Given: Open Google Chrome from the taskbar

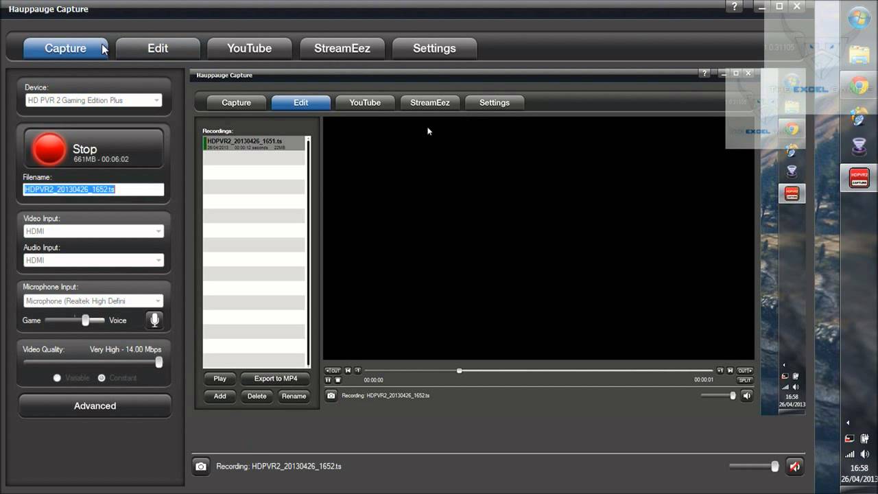Looking at the screenshot, I should (x=859, y=86).
